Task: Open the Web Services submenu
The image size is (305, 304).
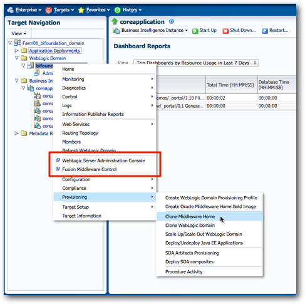Action: pos(105,124)
